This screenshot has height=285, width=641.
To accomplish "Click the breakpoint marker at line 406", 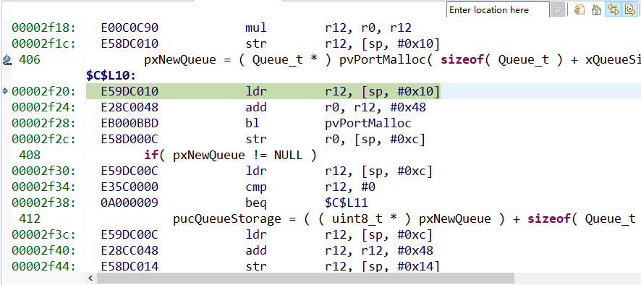I will point(7,60).
